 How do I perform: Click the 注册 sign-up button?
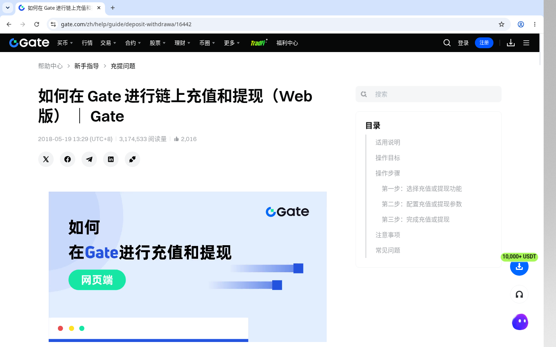click(484, 43)
